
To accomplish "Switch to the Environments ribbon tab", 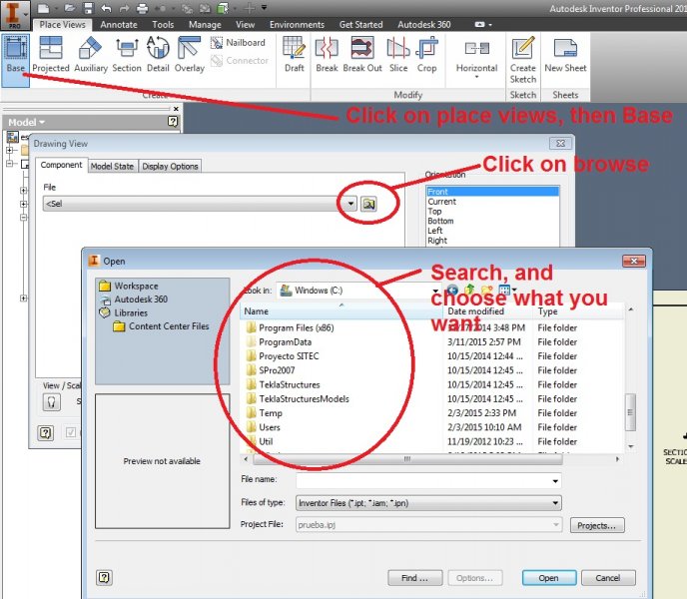I will click(297, 25).
